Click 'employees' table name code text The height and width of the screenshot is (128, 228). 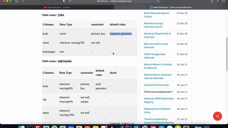(x=64, y=61)
